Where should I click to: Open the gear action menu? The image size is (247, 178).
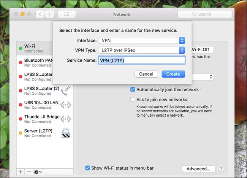coord(38,172)
